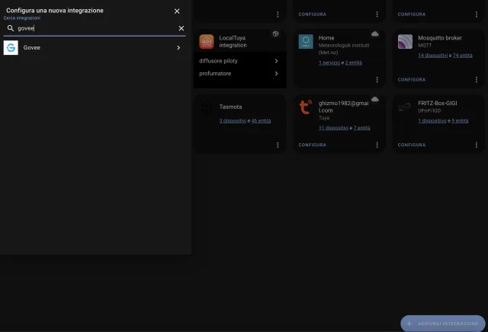Open the three-dot menu on FRITZ-Box-GIGI card
The height and width of the screenshot is (332, 488).
point(476,145)
